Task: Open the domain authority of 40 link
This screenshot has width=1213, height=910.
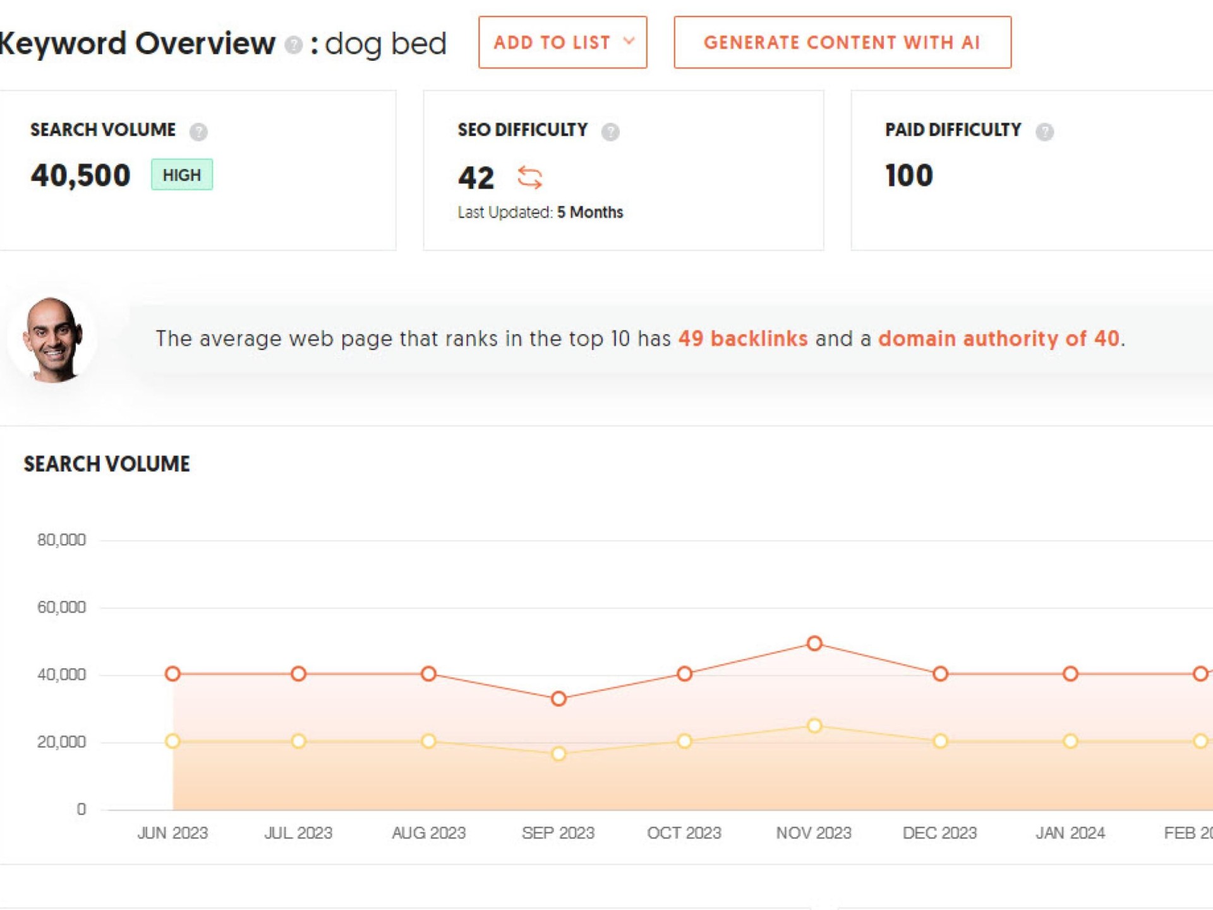Action: [998, 339]
